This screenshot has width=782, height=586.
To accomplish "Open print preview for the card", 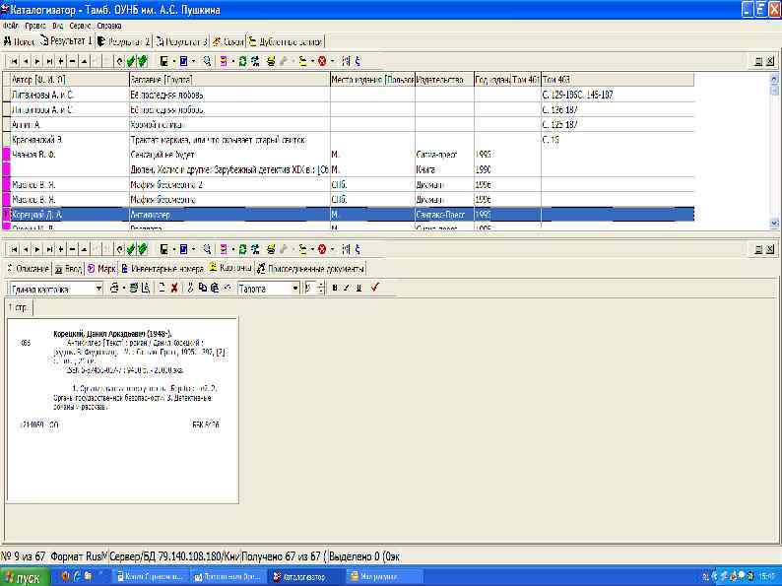I will tap(145, 288).
